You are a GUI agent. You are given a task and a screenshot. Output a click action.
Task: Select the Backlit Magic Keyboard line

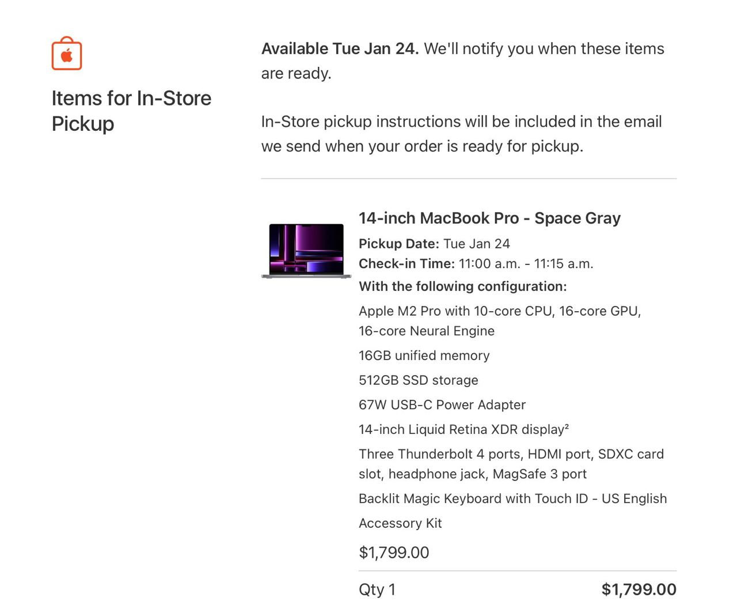point(512,499)
